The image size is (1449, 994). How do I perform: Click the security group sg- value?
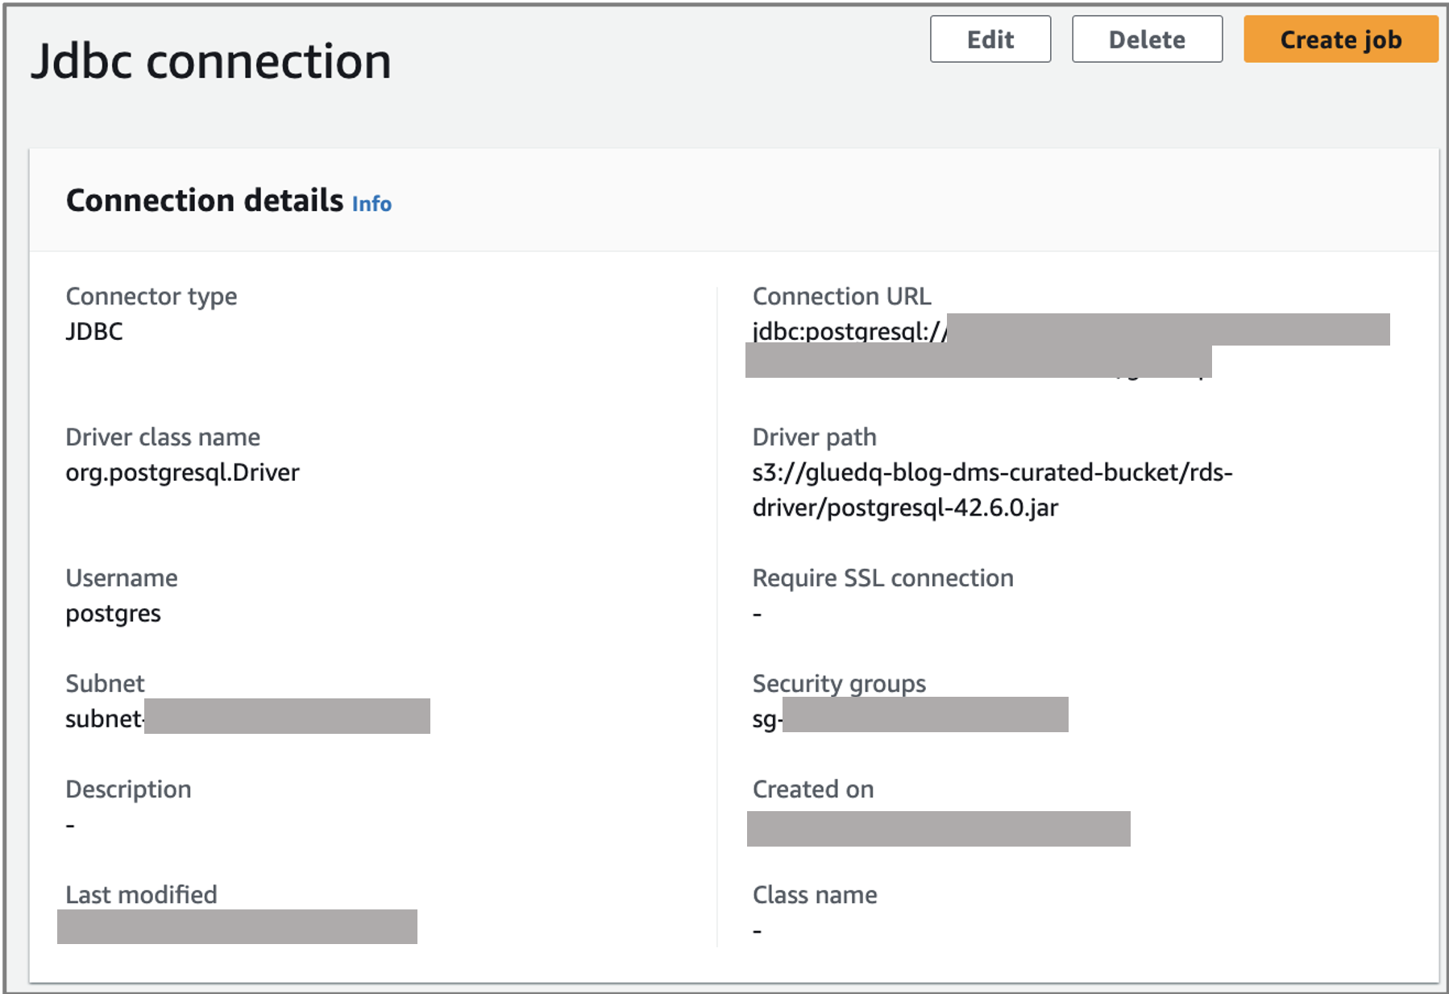[766, 719]
